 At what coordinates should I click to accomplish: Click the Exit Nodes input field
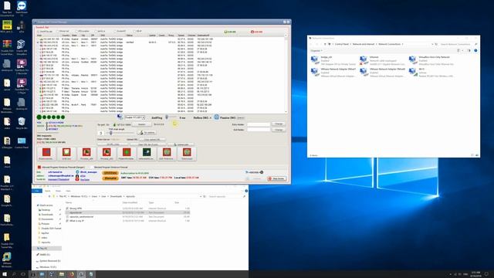coord(259,130)
